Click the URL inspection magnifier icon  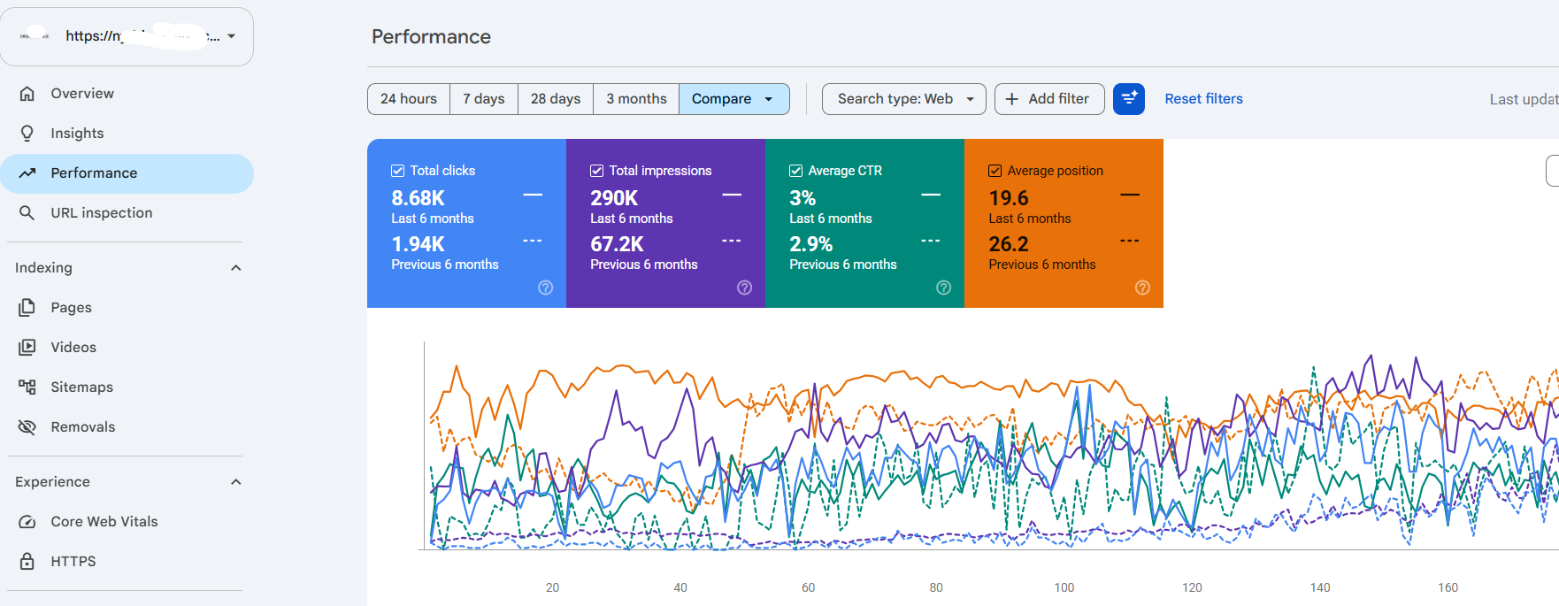point(27,213)
